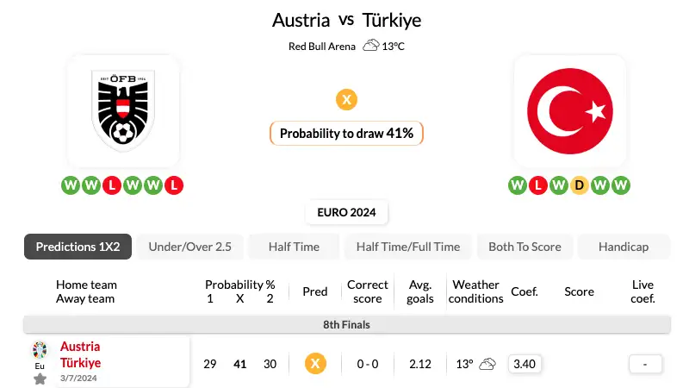Viewport: 689px width, 388px height.
Task: Open the Half Time tab
Action: coord(294,247)
